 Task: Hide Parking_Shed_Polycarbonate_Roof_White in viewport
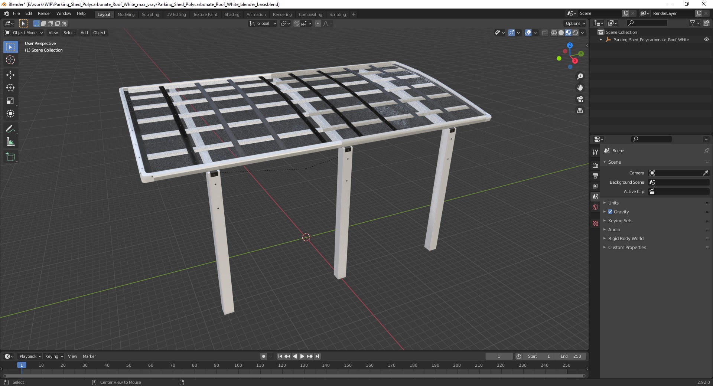point(706,40)
